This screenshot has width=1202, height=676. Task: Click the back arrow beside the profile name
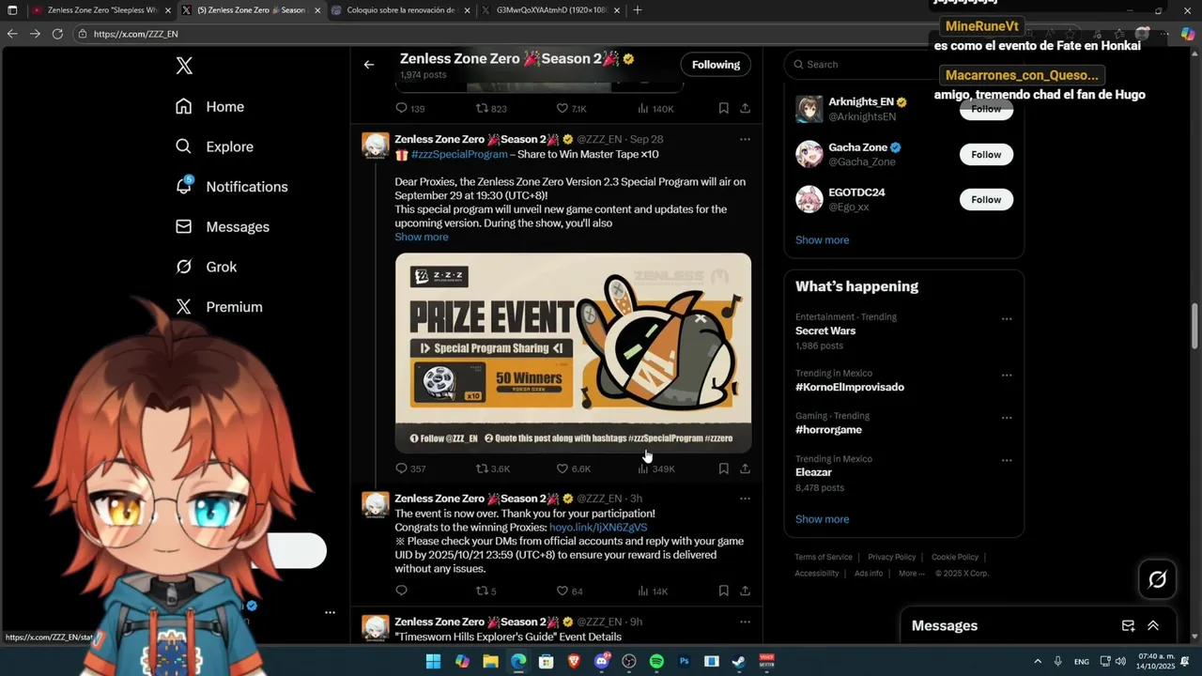pos(369,65)
